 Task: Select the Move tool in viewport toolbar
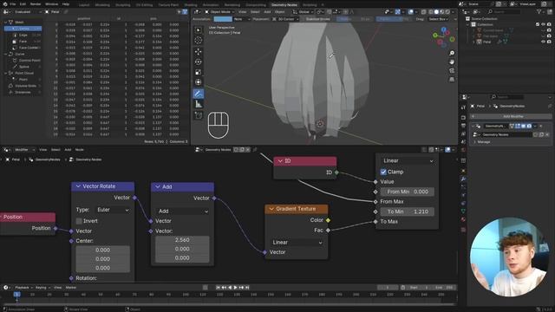(199, 52)
